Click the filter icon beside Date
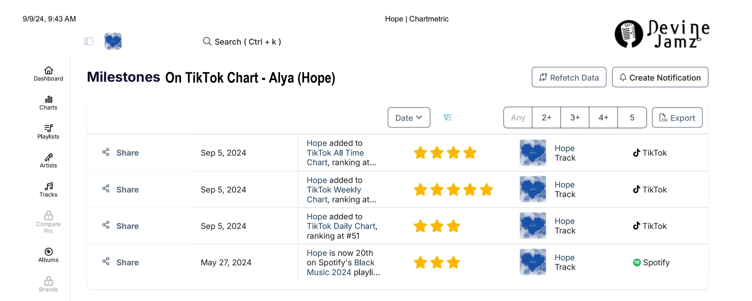This screenshot has height=301, width=752. point(447,118)
